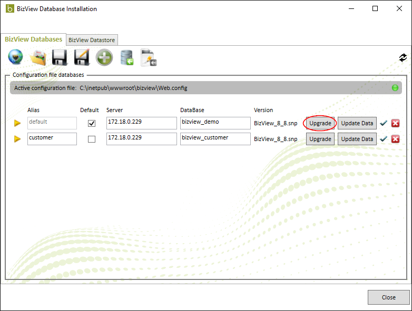Image resolution: width=412 pixels, height=311 pixels.
Task: Open configuration file folder icon
Action: (x=38, y=57)
